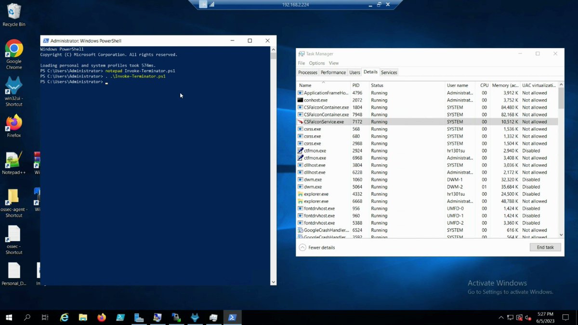
Task: Launch Firefox from the desktop icon
Action: tap(14, 126)
